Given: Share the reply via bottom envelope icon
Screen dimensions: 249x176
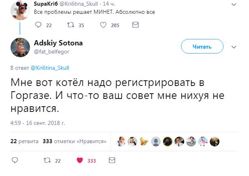Looking at the screenshot, I should pos(112,160).
